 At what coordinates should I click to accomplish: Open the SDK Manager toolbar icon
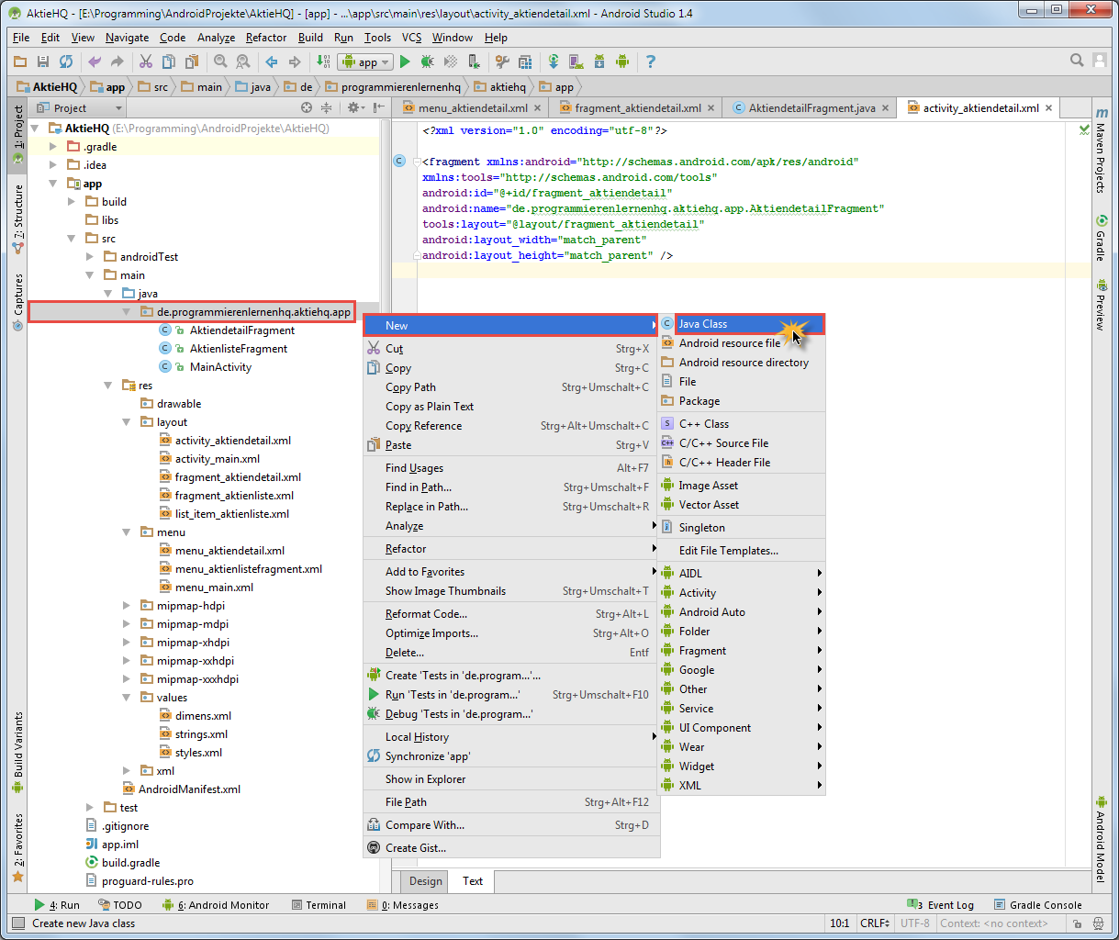point(599,62)
